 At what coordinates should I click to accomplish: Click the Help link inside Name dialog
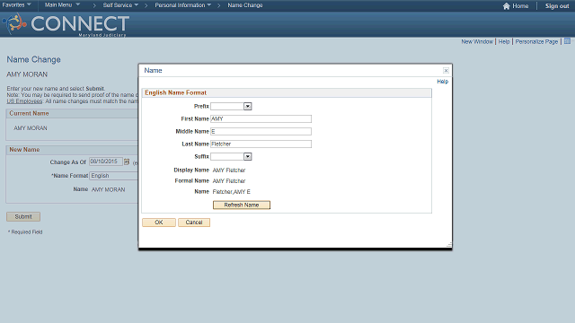click(443, 82)
